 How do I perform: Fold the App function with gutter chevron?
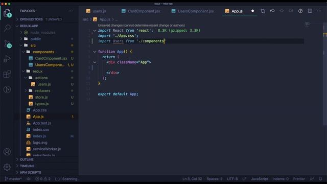click(95, 52)
